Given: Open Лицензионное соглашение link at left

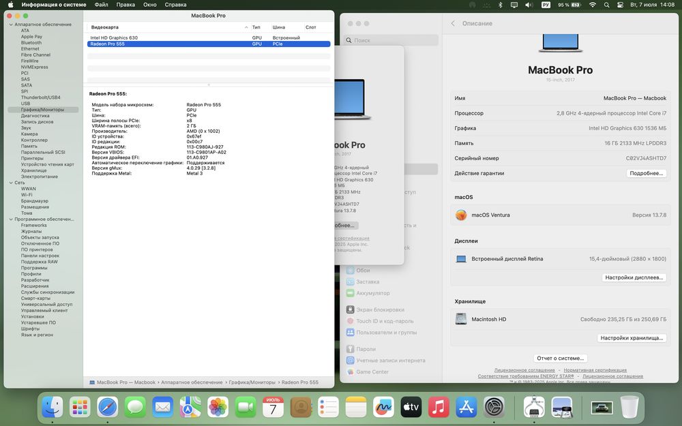Looking at the screenshot, I should 524,370.
